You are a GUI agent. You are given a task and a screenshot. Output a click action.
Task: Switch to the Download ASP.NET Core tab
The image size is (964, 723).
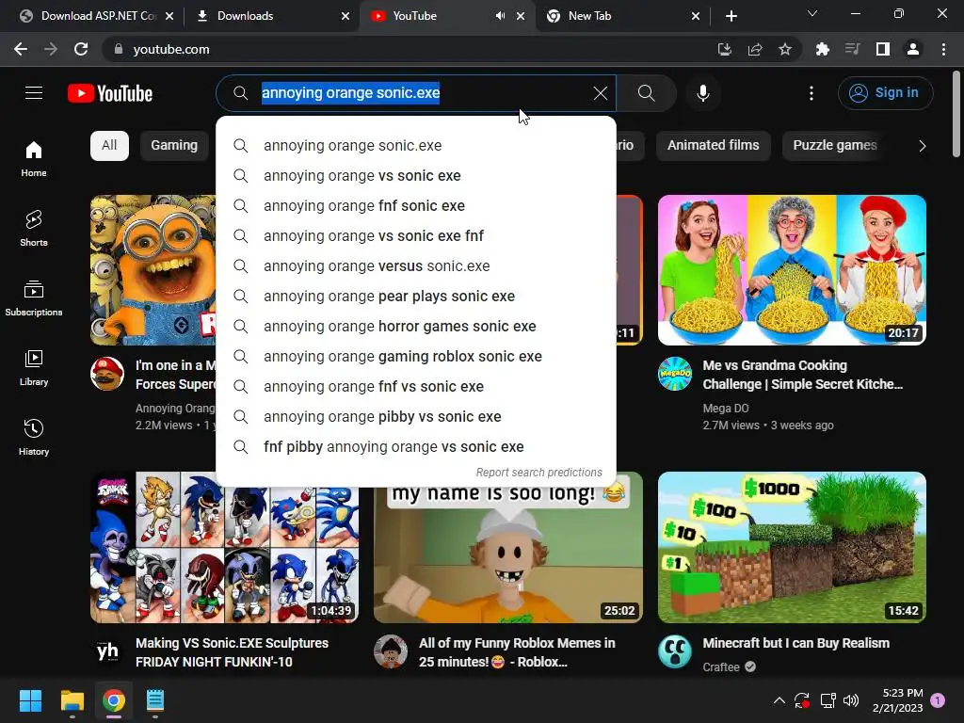click(x=97, y=16)
